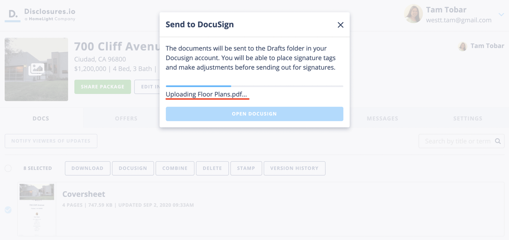Close the Send to DocuSign dialog
This screenshot has height=240, width=509.
tap(340, 25)
